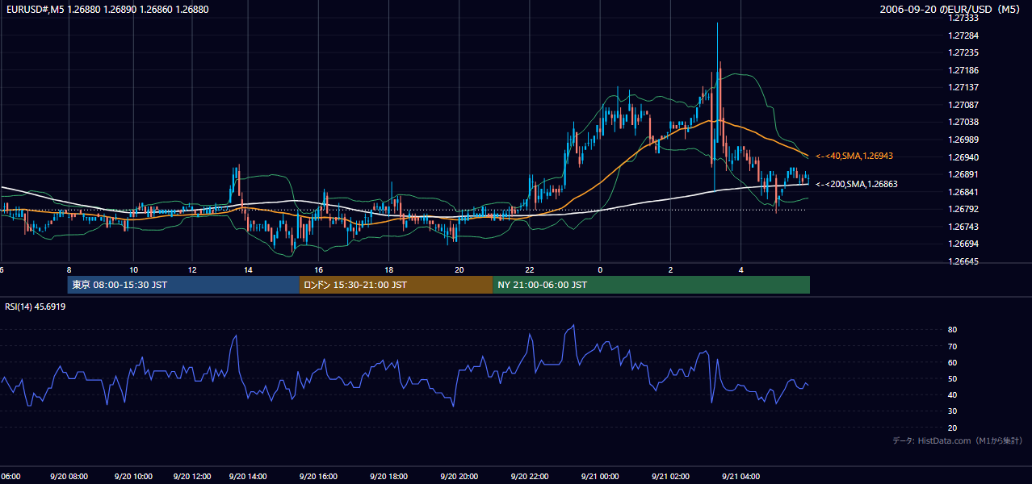Click bottom time label 9/20 18:00
Image resolution: width=1032 pixels, height=484 pixels.
(x=389, y=476)
